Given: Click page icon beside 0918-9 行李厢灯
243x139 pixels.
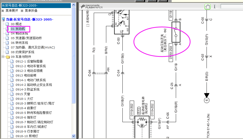Looking at the screenshot, I should pyautogui.click(x=12, y=131).
